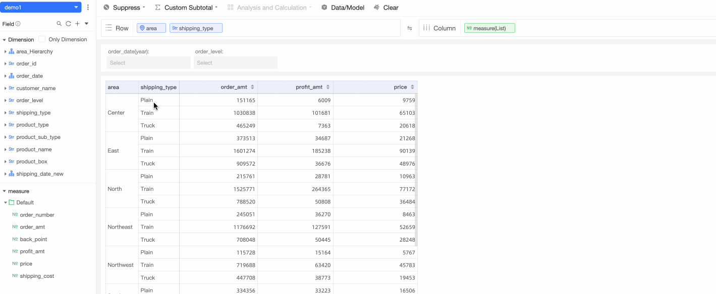This screenshot has width=716, height=294.
Task: Sort by the order_amt column icon
Action: click(x=253, y=87)
